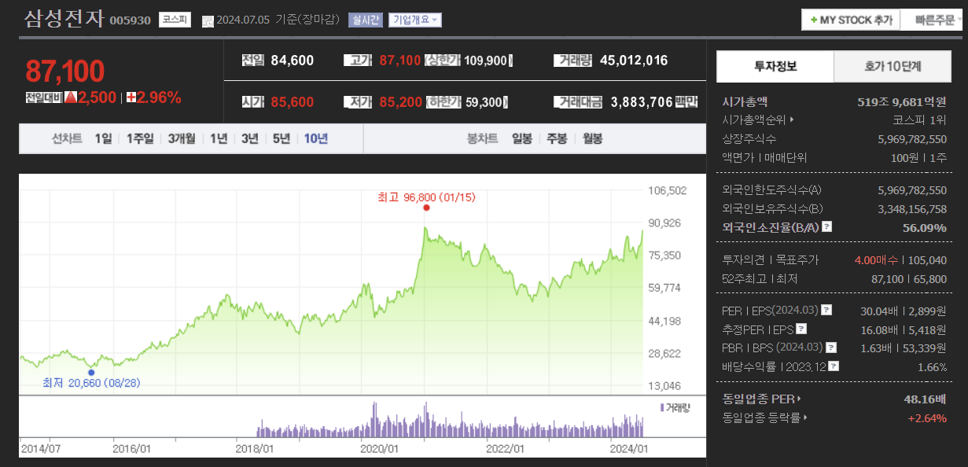Click the 시가총액 value 519조 9,681억원
Screen dimensions: 968x467
pyautogui.click(x=902, y=101)
